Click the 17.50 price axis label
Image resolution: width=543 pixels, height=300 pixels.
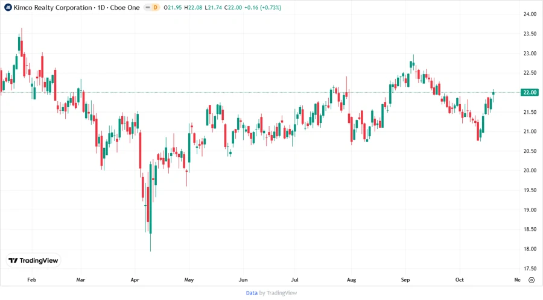click(x=530, y=269)
